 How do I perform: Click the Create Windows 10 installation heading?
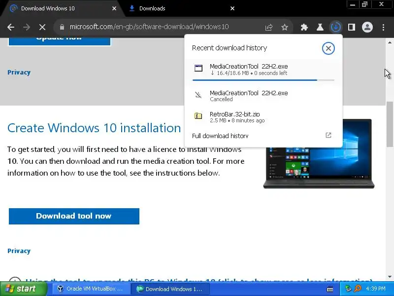(x=94, y=128)
